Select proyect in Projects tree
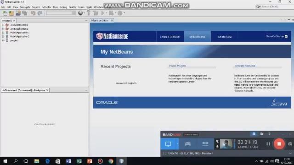 pyautogui.click(x=14, y=40)
